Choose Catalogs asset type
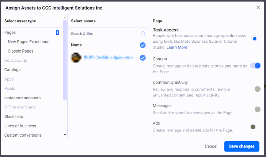Screen dimensions: 266x157 pyautogui.click(x=12, y=70)
